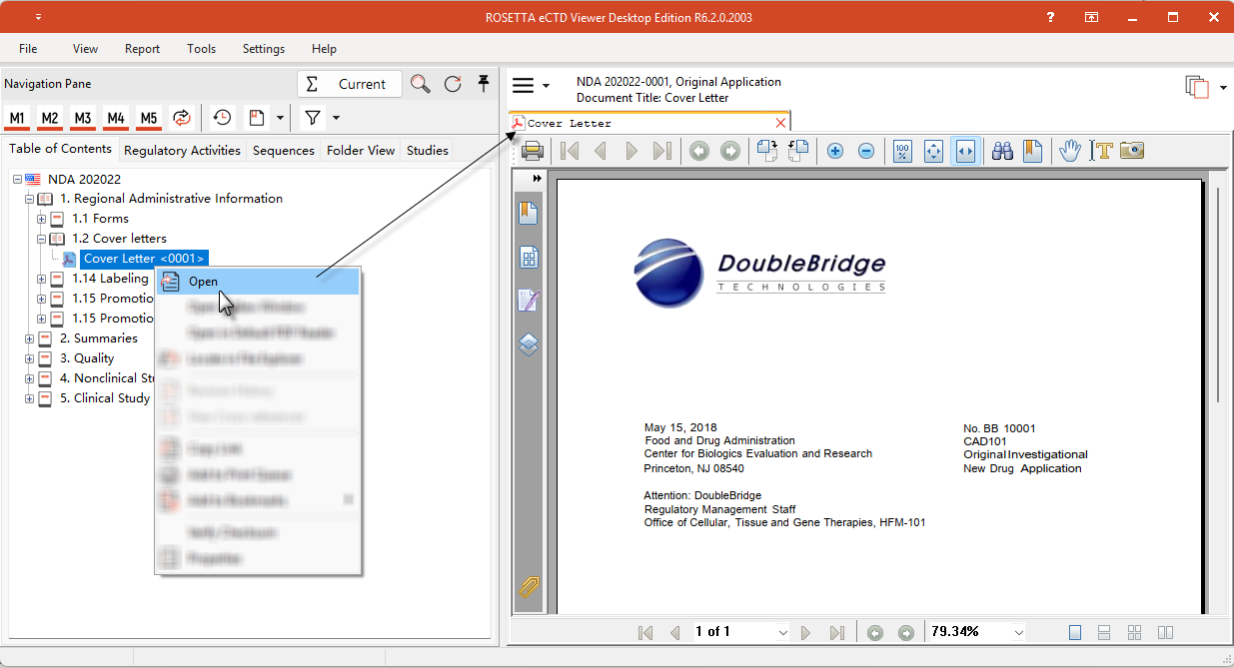Refresh the navigation pane
Screen dimensions: 1234x668
tap(453, 84)
